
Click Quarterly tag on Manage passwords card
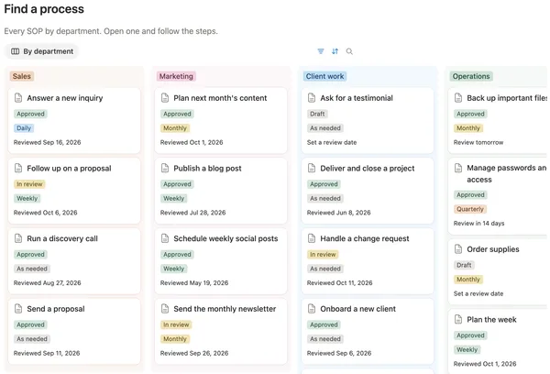click(x=470, y=209)
